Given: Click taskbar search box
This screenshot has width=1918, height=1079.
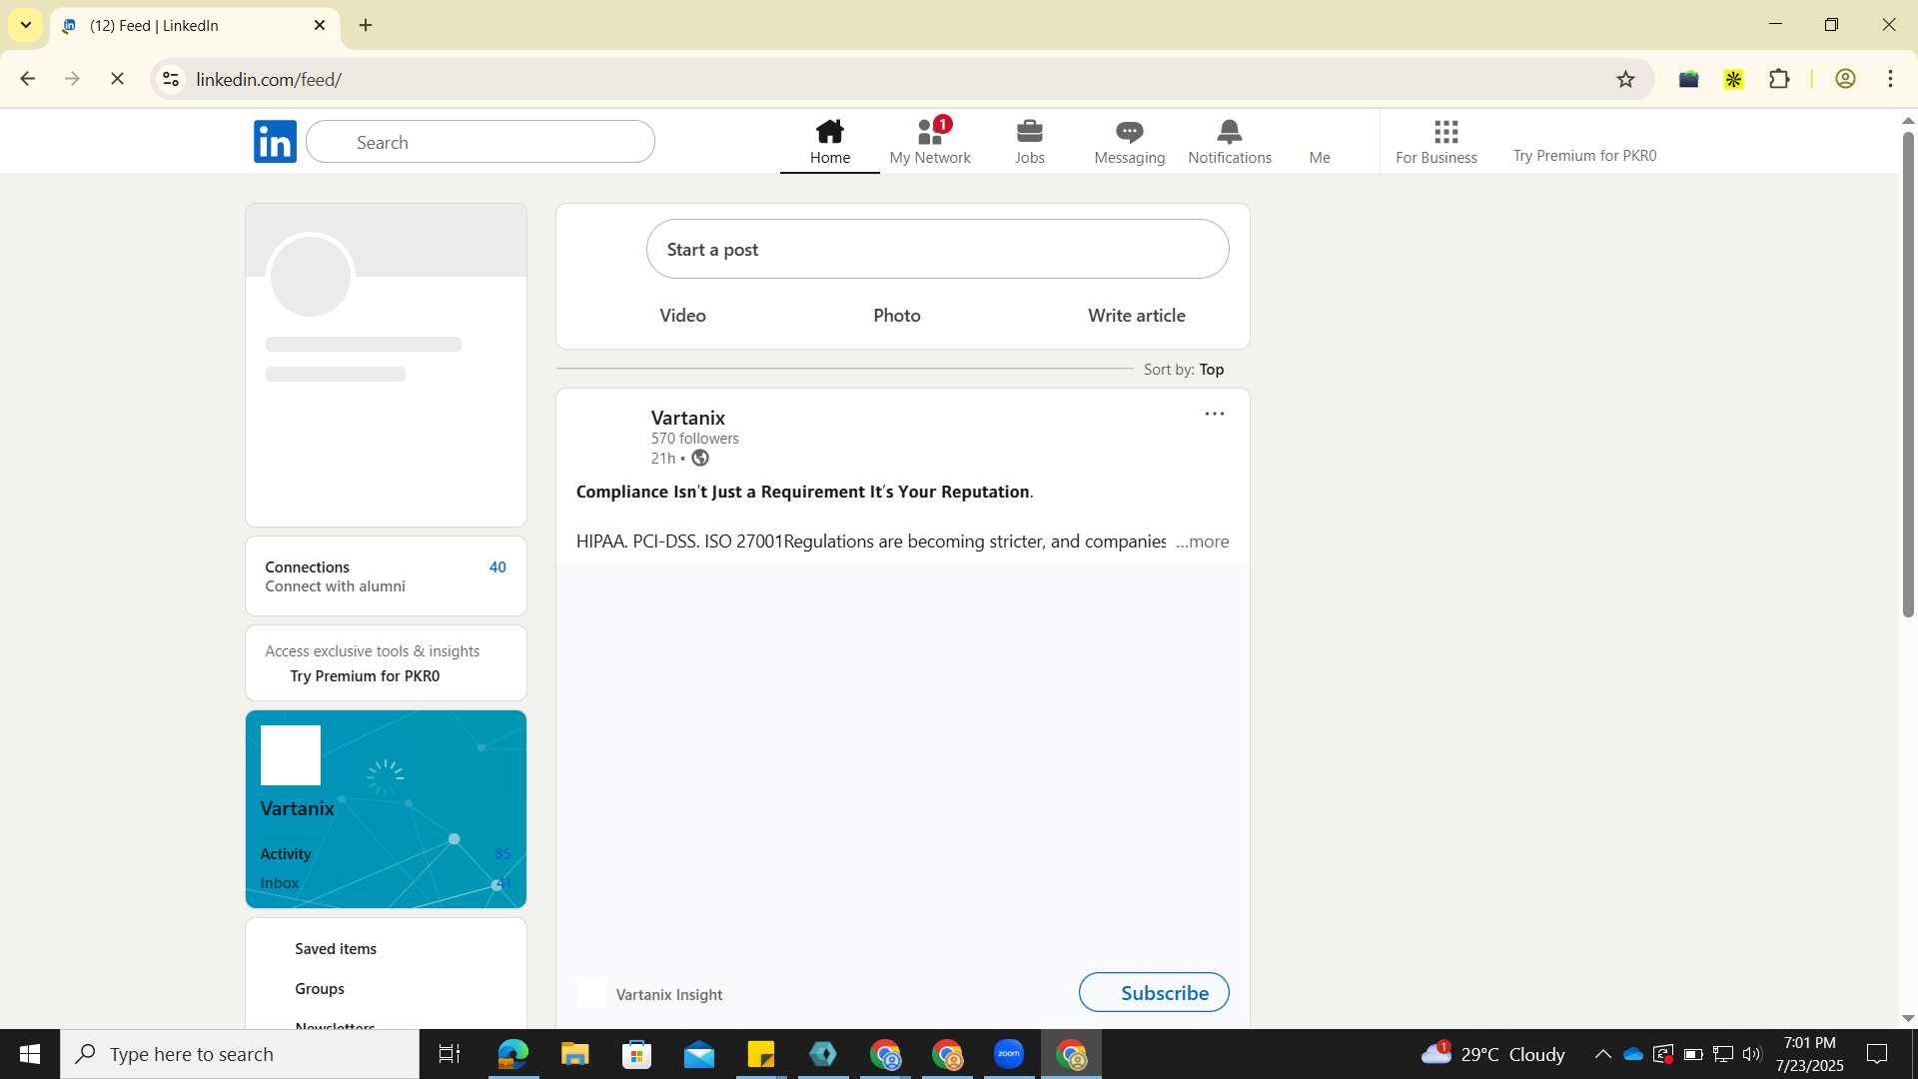Looking at the screenshot, I should click(240, 1054).
